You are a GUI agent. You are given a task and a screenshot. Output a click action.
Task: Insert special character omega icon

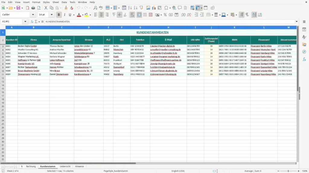point(166,8)
